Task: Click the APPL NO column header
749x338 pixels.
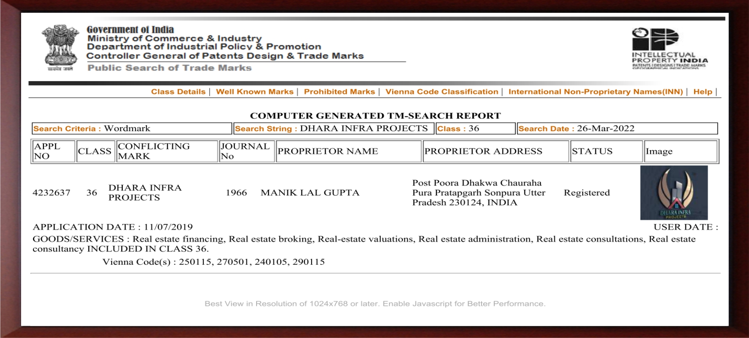Action: click(x=53, y=151)
